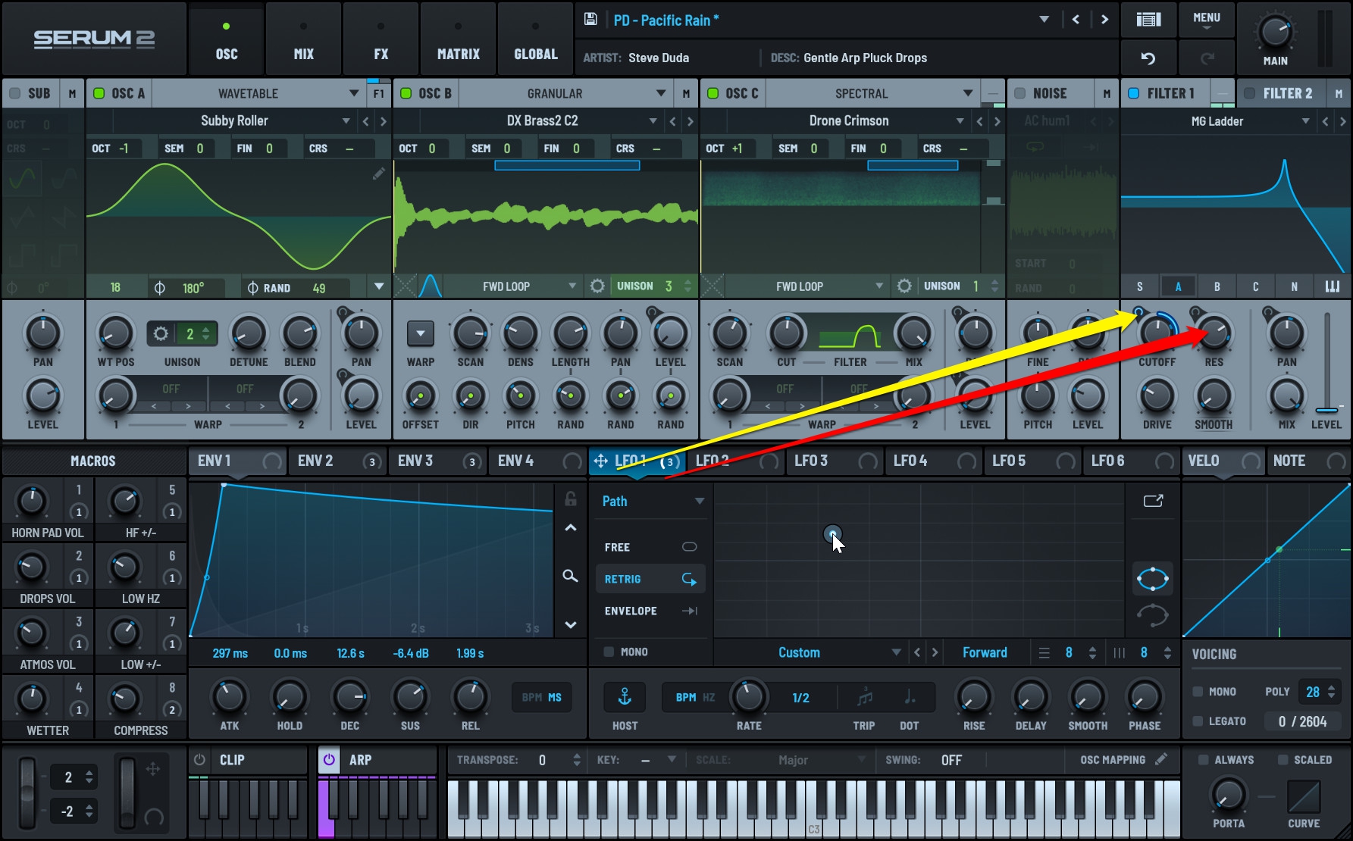The height and width of the screenshot is (841, 1353).
Task: Click the pencil edit icon in OSC A wavetable
Action: (378, 174)
